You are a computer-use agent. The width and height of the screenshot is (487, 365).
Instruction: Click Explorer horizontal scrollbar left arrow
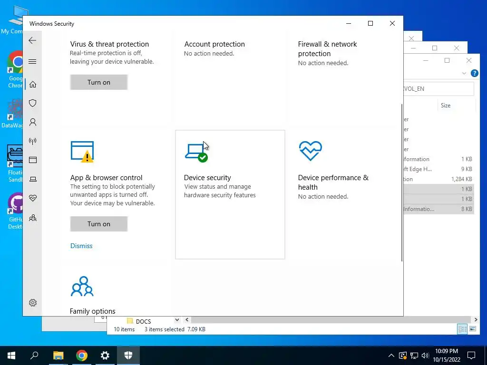[x=187, y=319]
